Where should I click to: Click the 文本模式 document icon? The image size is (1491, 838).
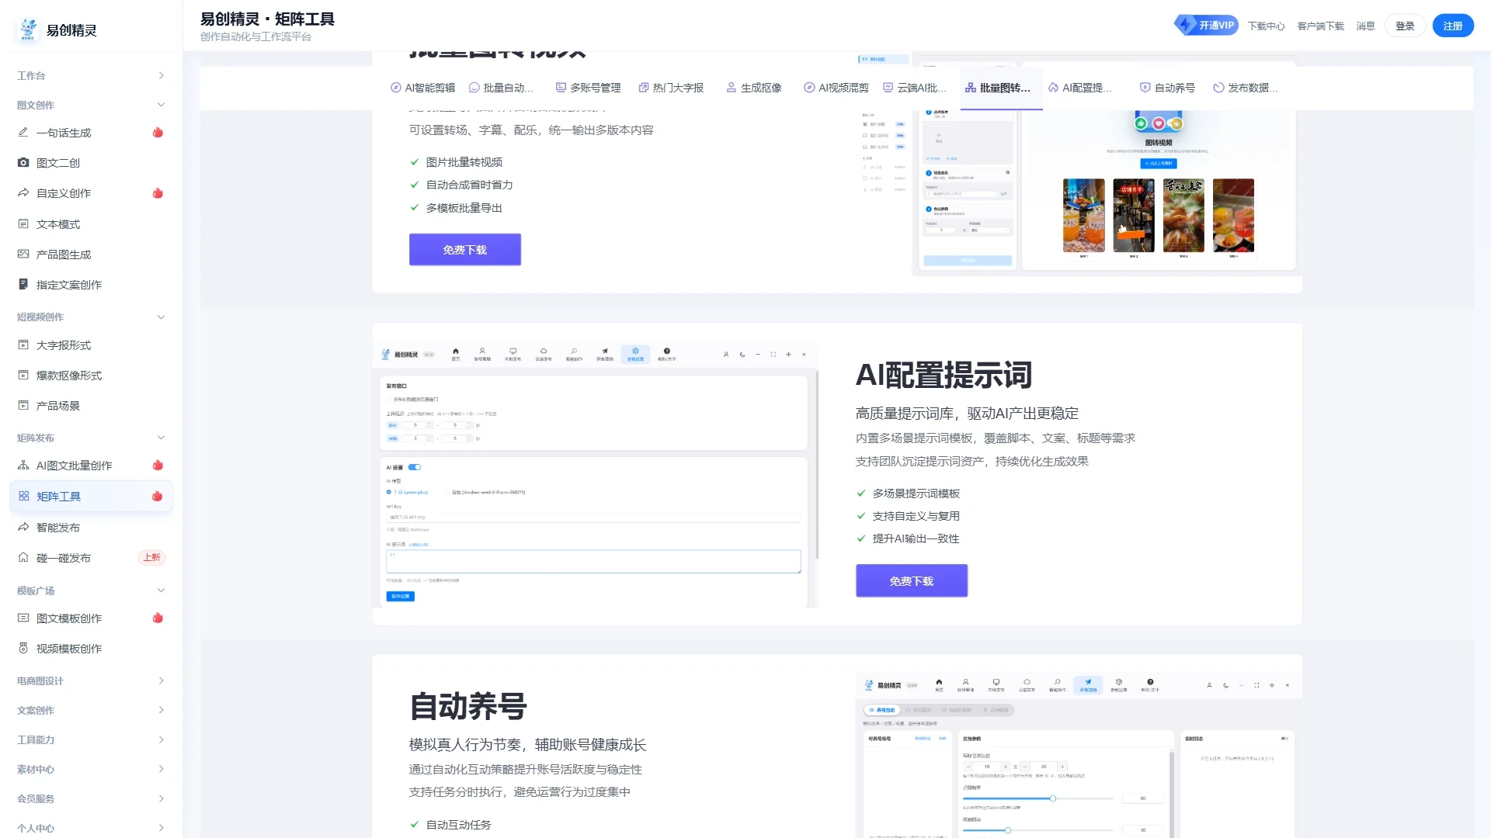[x=23, y=224]
